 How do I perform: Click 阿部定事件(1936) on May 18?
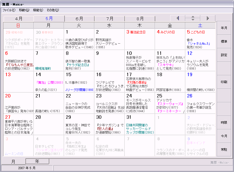(x=169, y=90)
